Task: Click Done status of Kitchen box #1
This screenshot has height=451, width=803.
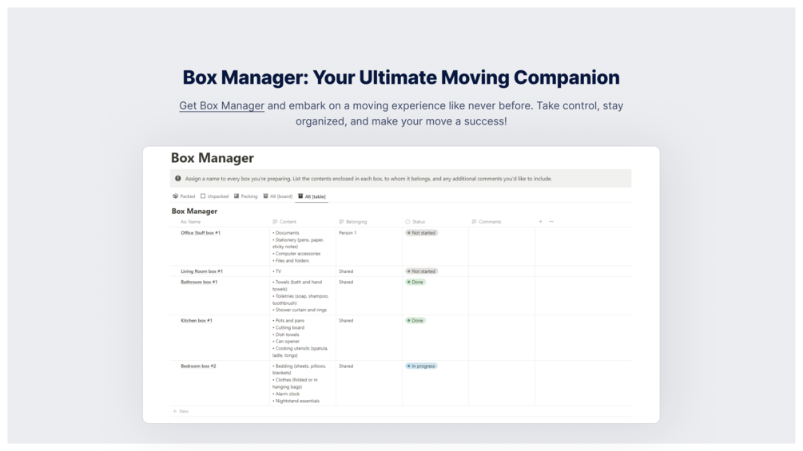Action: pos(415,321)
